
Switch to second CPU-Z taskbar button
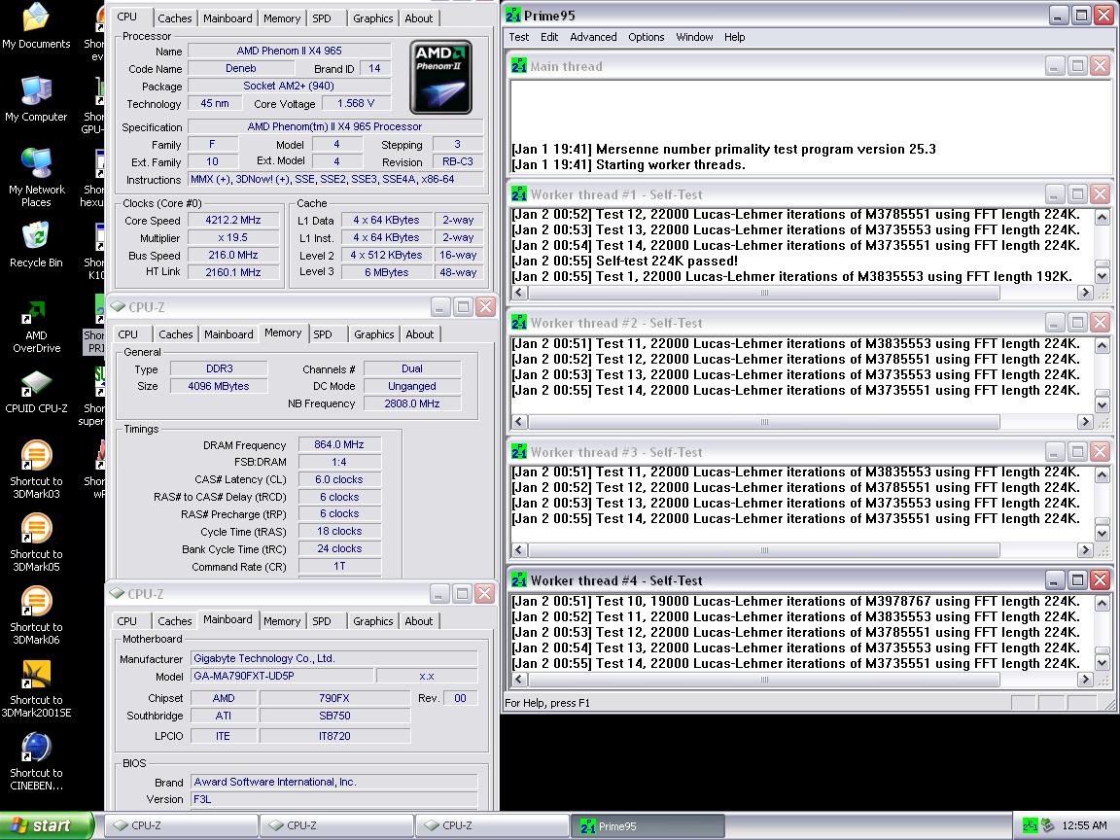pyautogui.click(x=337, y=825)
